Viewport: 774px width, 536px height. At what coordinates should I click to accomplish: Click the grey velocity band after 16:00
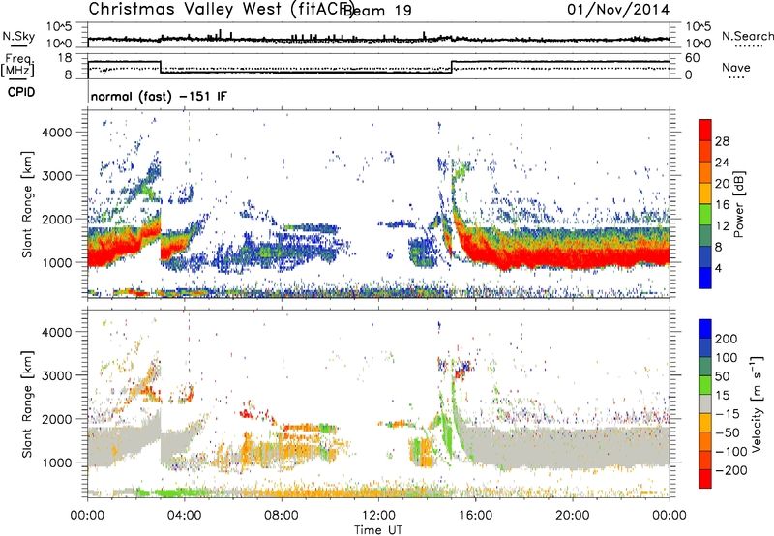[573, 447]
